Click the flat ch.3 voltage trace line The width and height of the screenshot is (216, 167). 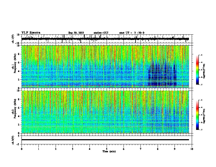105,140
